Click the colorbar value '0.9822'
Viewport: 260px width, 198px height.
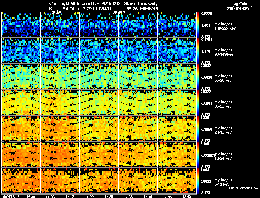(x=206, y=92)
